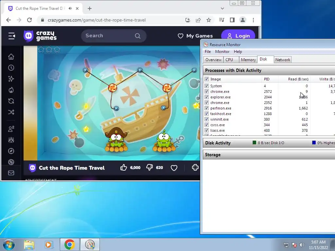Go back in Chrome
Image resolution: width=335 pixels, height=251 pixels.
pos(9,20)
